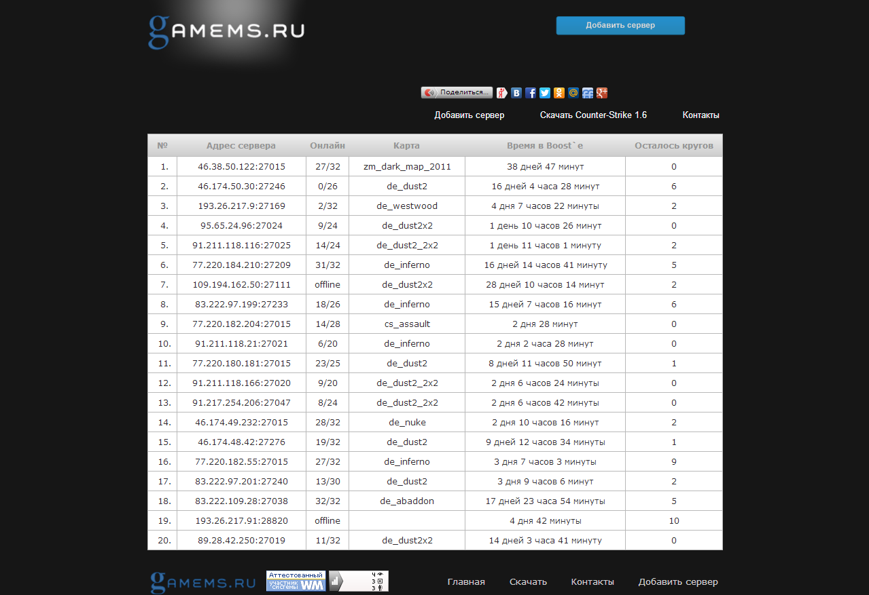869x595 pixels.
Task: Click the zm_dark_map_2011 map cell
Action: pyautogui.click(x=407, y=167)
